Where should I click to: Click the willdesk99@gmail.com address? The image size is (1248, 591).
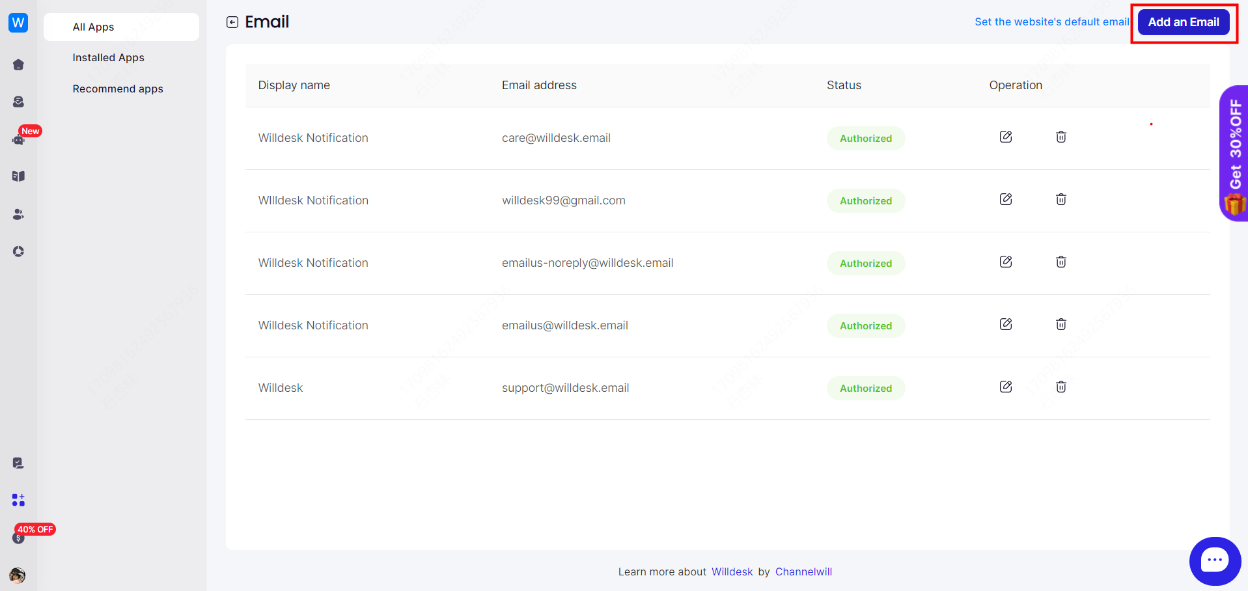[x=564, y=200]
